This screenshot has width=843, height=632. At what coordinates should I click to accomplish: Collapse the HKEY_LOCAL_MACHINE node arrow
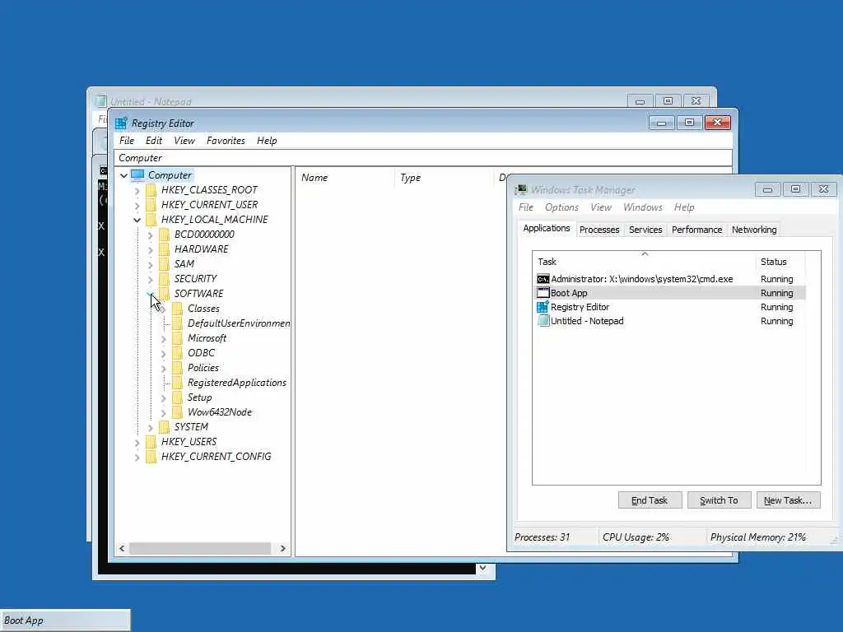(137, 220)
